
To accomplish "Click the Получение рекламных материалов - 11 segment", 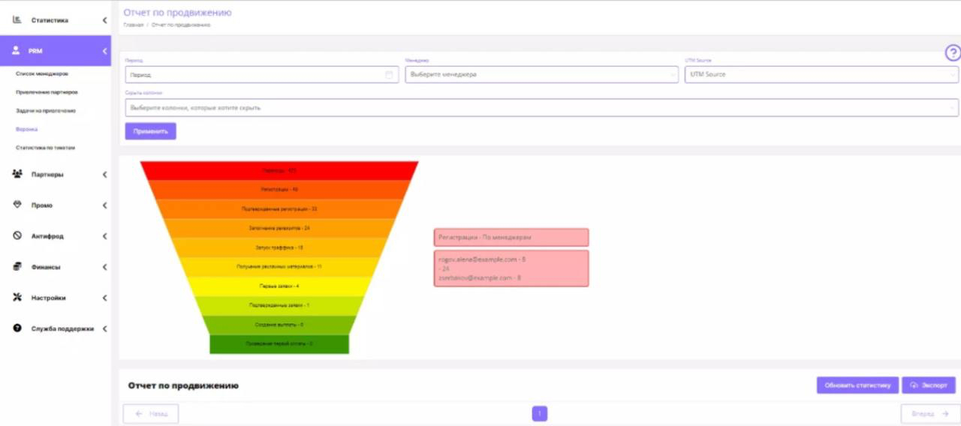I will (x=279, y=267).
